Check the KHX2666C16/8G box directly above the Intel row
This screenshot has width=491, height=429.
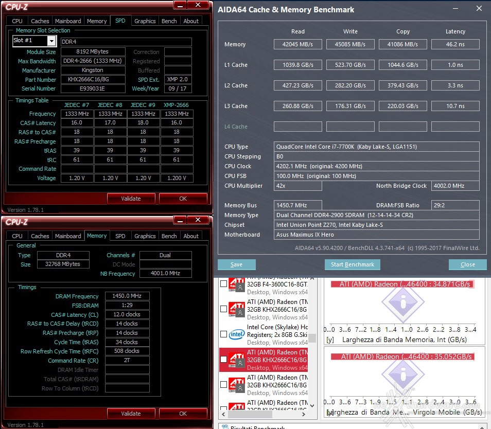click(x=223, y=309)
